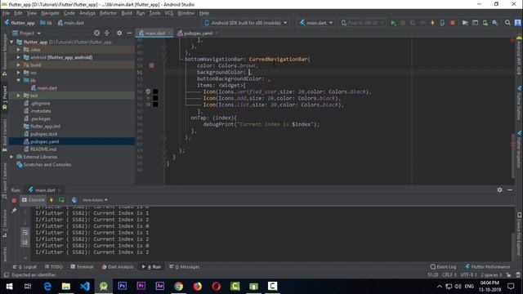Viewport: 523px width, 294px height.
Task: Click Hot Reload lightning in Run panel
Action: click(51, 200)
